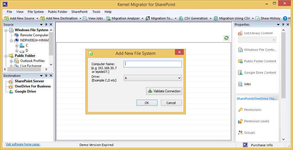Screen dimensions: 293x150
Task: Open the View menu
Action: pyautogui.click(x=20, y=12)
